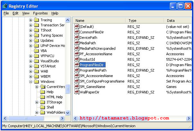The height and width of the screenshot is (131, 194).
Task: Click the 55274-647 ProductId data cell
Action: click(179, 59)
